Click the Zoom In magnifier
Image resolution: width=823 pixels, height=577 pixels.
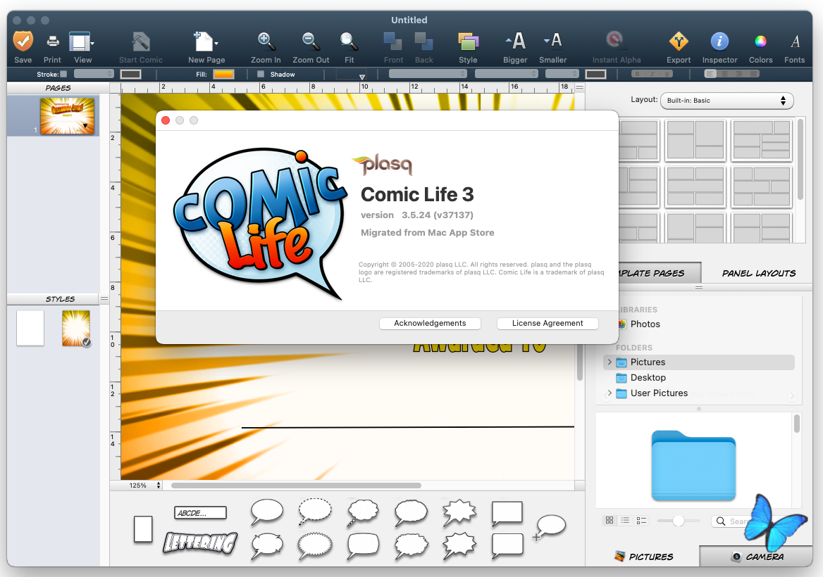(266, 42)
